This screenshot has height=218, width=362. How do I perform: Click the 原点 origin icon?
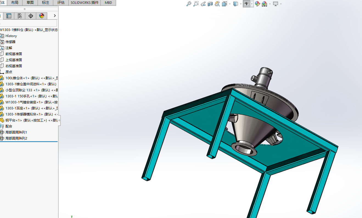coord(2,72)
